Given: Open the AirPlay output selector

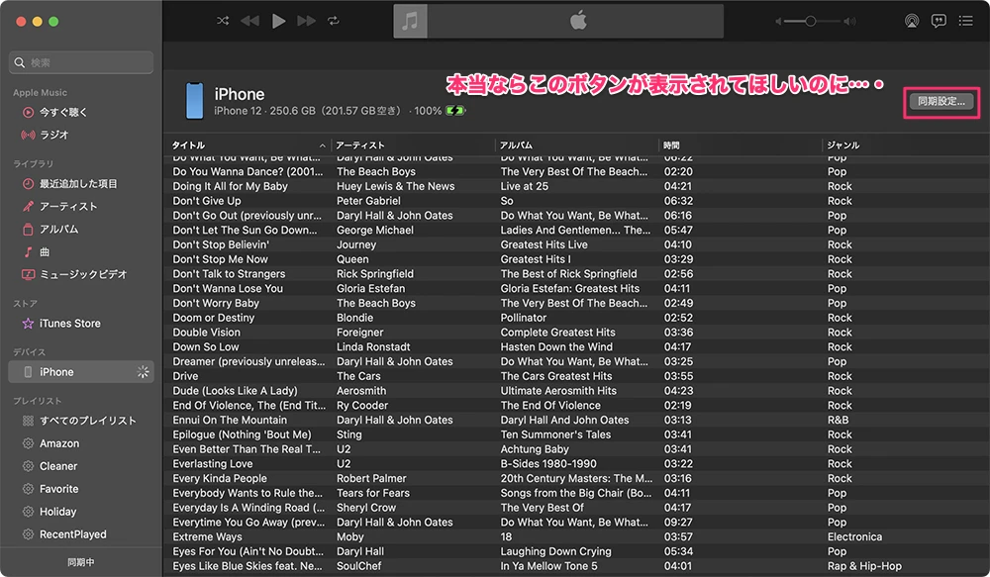Looking at the screenshot, I should 912,21.
